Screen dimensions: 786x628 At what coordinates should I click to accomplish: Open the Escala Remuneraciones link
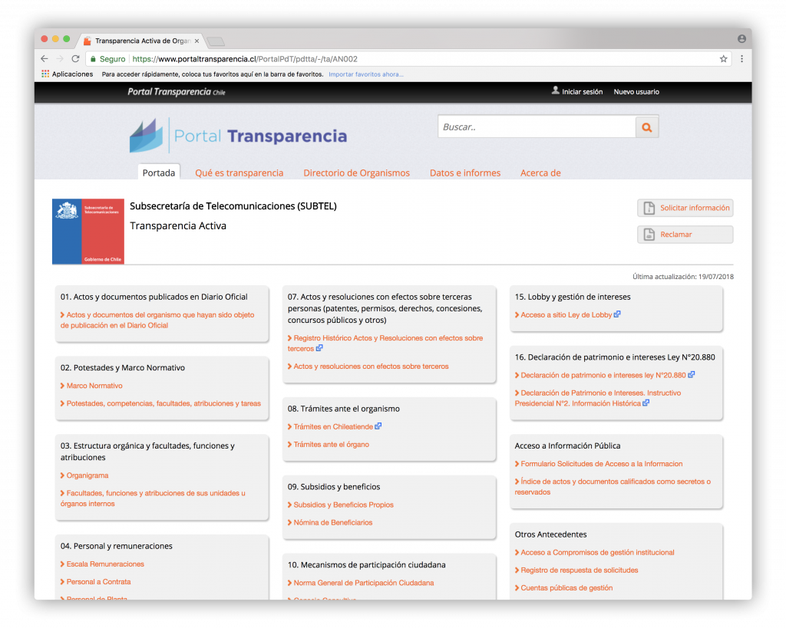(105, 564)
